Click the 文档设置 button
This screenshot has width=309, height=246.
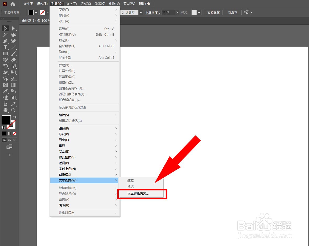pos(214,12)
